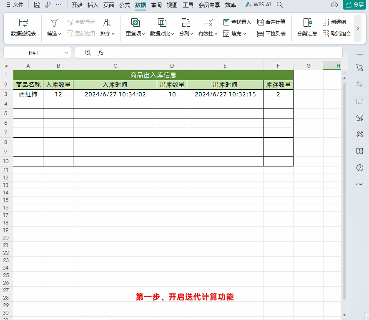
Task: Click the vertical scrollbar thumb
Action: click(344, 191)
